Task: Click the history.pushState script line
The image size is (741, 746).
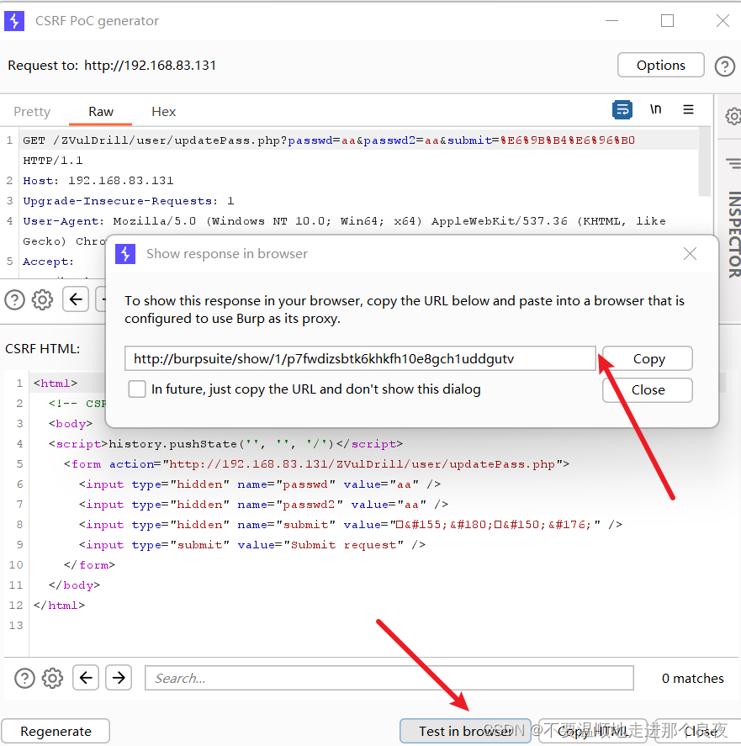Action: pos(225,444)
